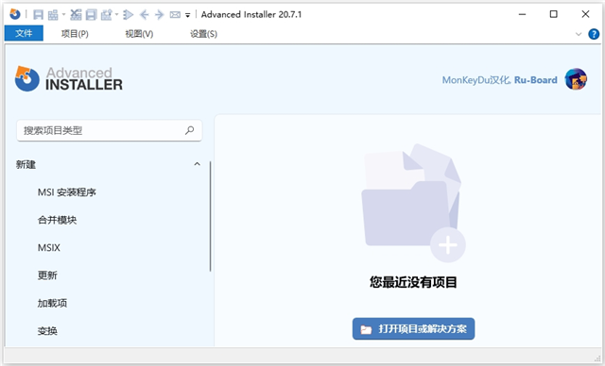Click the Save all double-disk icon
Image resolution: width=605 pixels, height=366 pixels.
[x=91, y=15]
